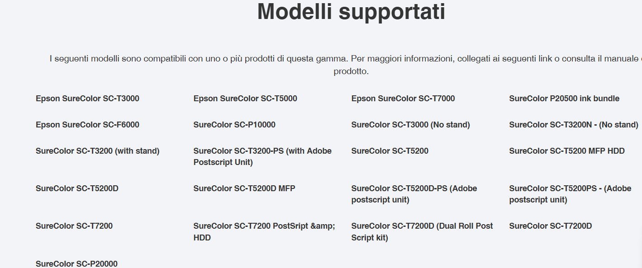Click SureColor SC-T5200PS - (Adobe postscript unit)
Screen dimensions: 642x268
click(570, 194)
